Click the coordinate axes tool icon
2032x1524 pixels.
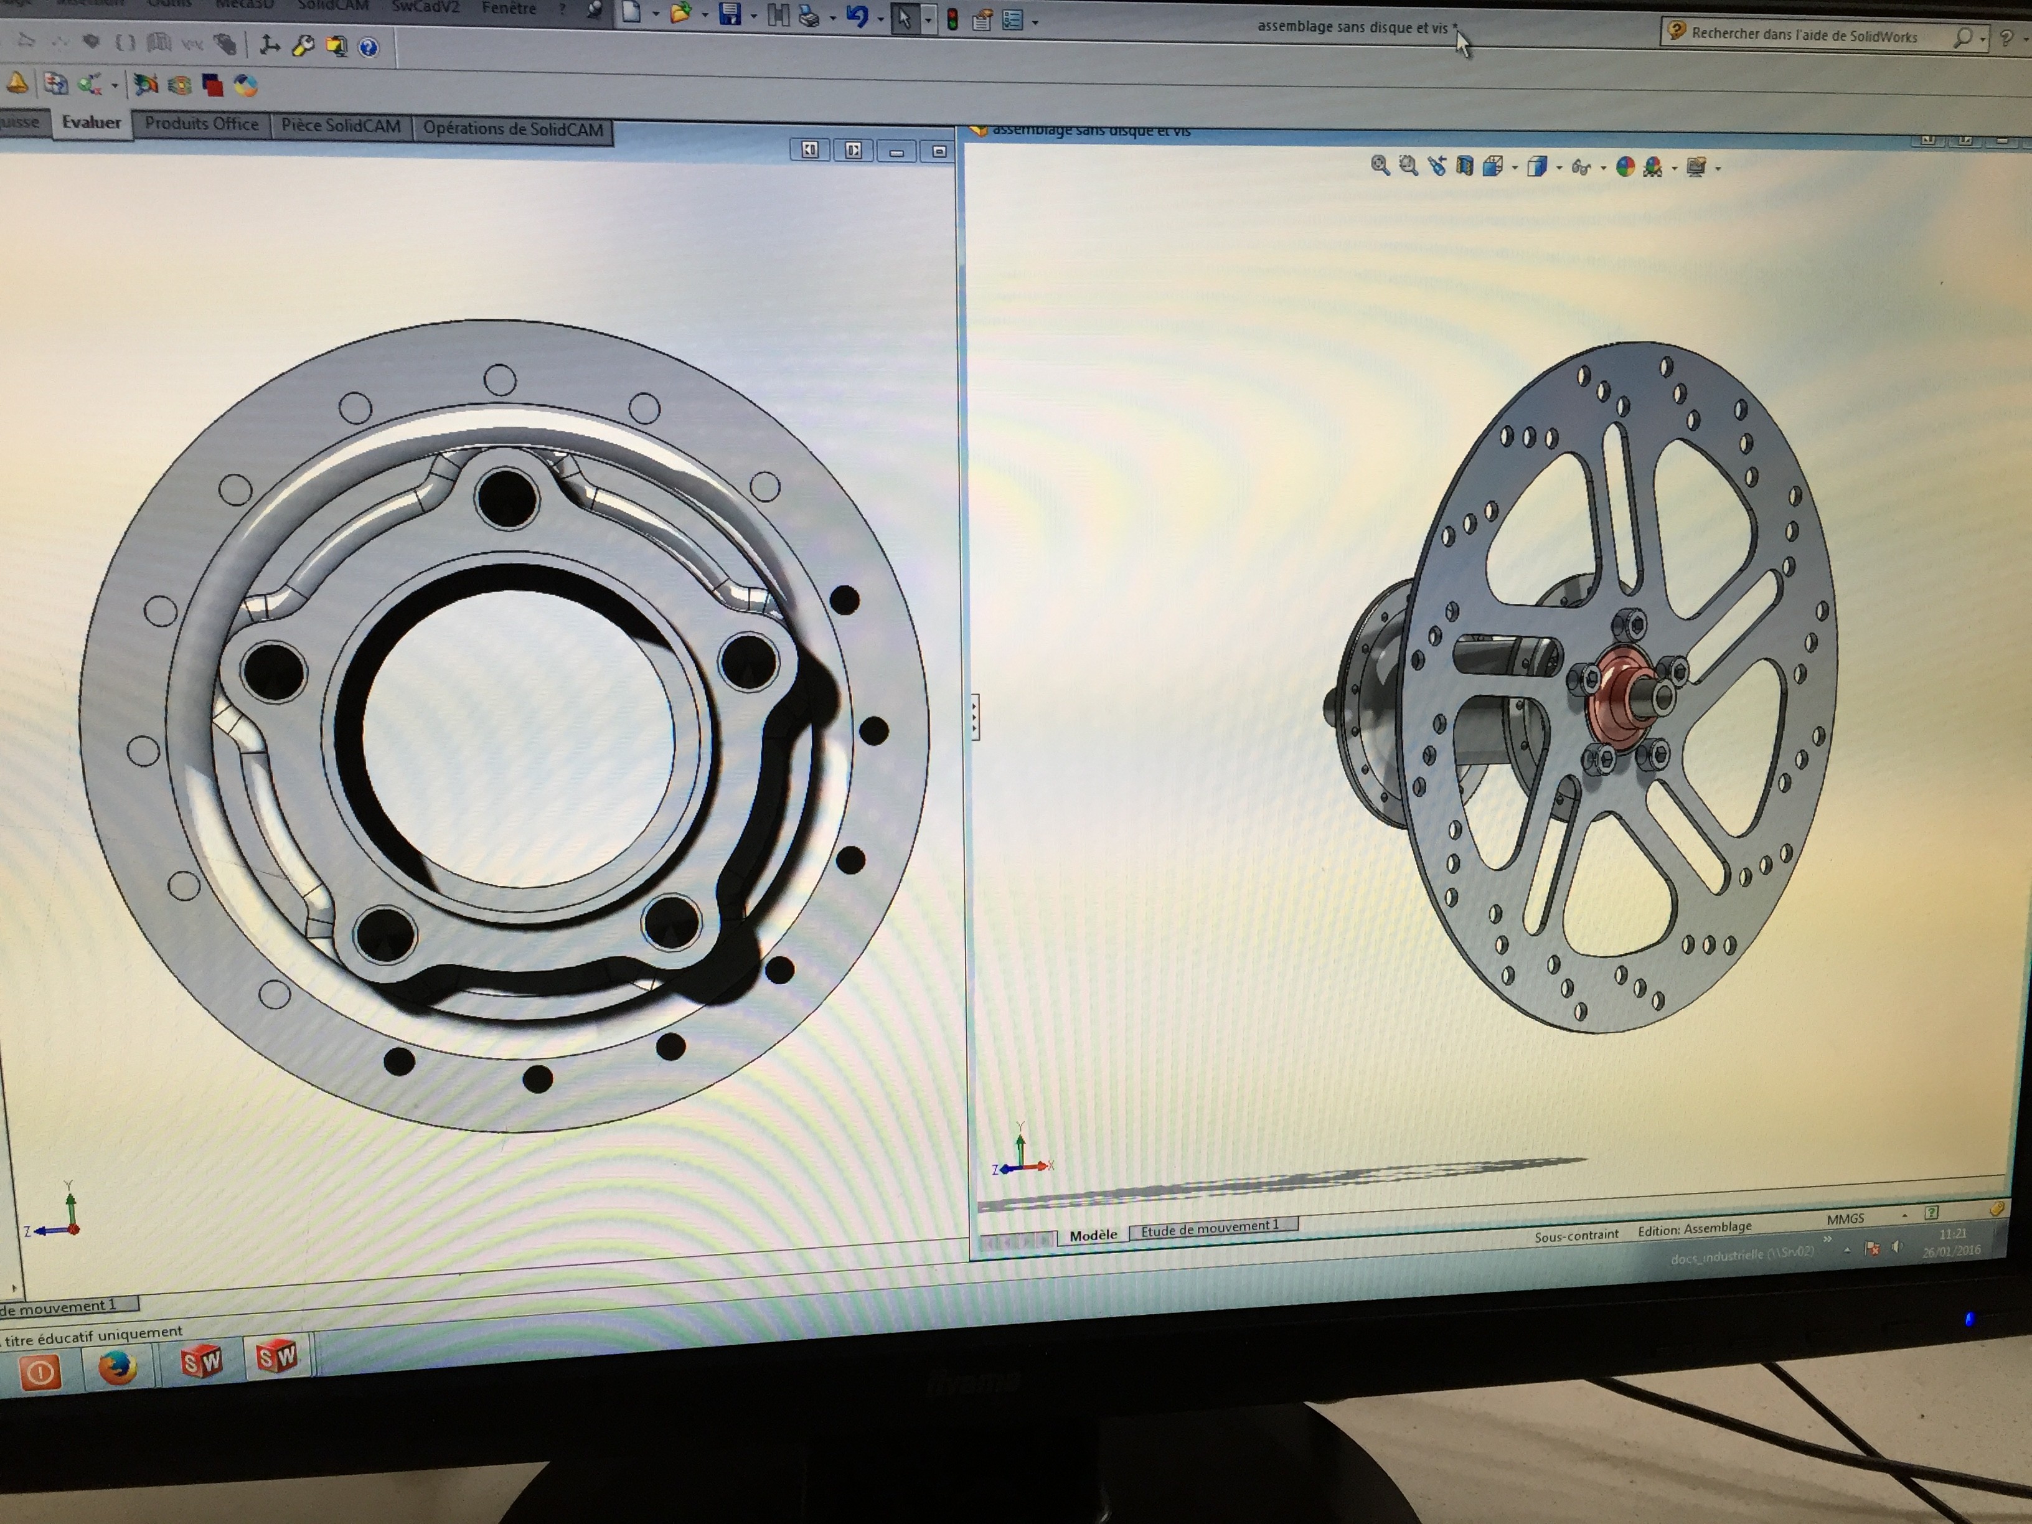269,45
